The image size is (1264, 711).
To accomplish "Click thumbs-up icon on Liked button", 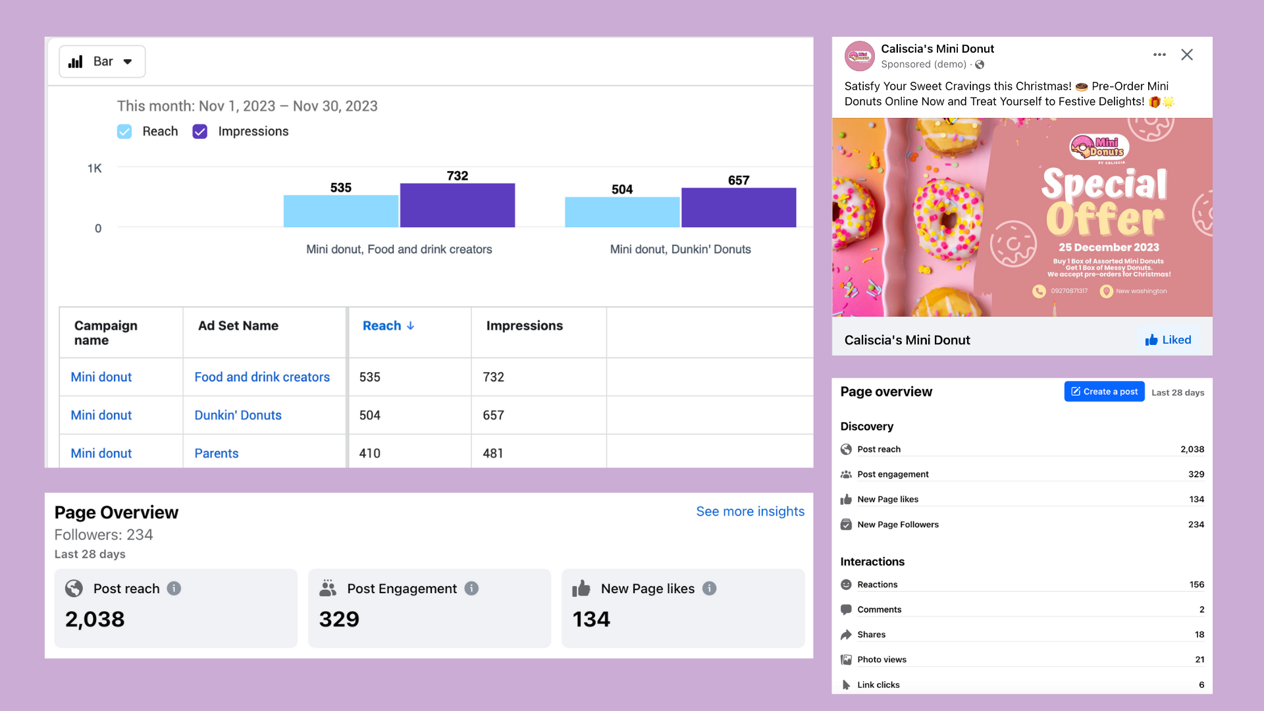I will (x=1151, y=340).
